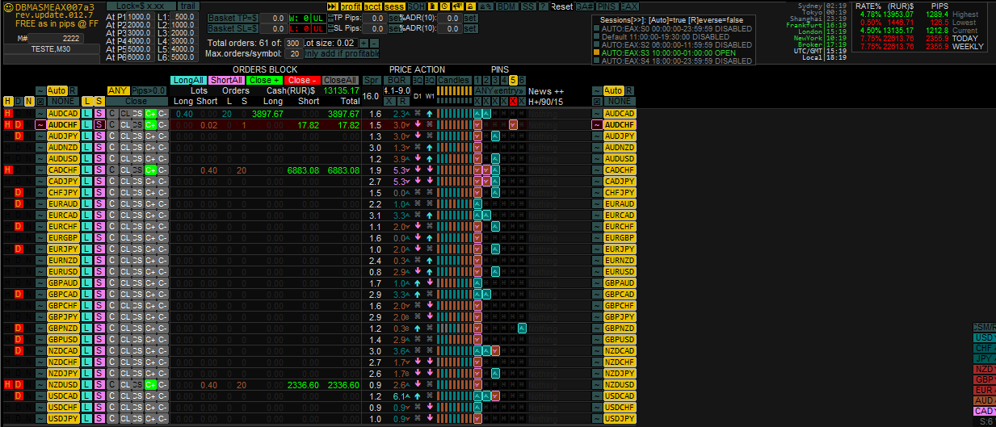Toggle the open AUTO:EAX:S3 session checkbox
Screen dimensions: 996x427
click(597, 52)
